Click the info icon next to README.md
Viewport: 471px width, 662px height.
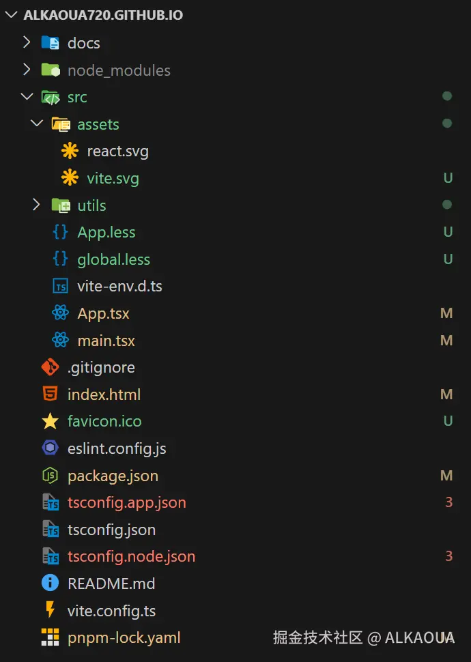pyautogui.click(x=50, y=584)
